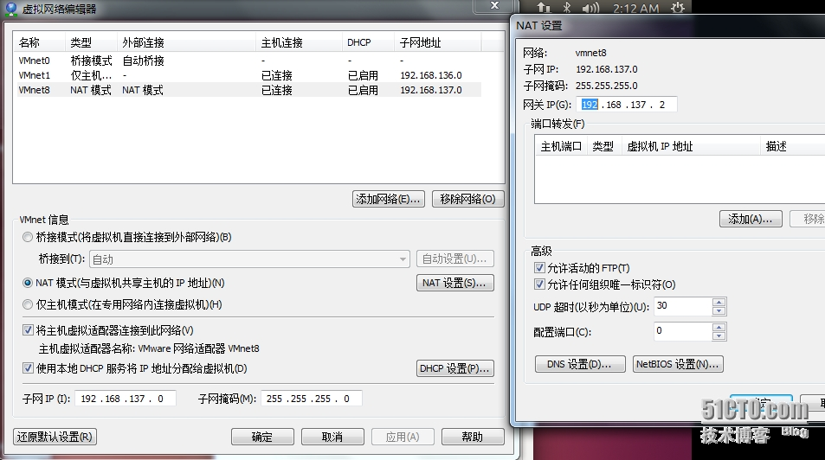Select the VMnet0 row
Screen dimensions: 825x460
248,61
